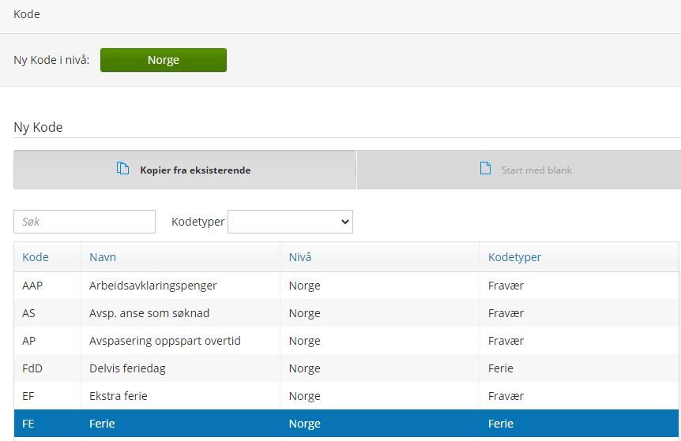This screenshot has height=441, width=681.
Task: Click Norge in the Ekstra ferie row
Action: coord(304,396)
